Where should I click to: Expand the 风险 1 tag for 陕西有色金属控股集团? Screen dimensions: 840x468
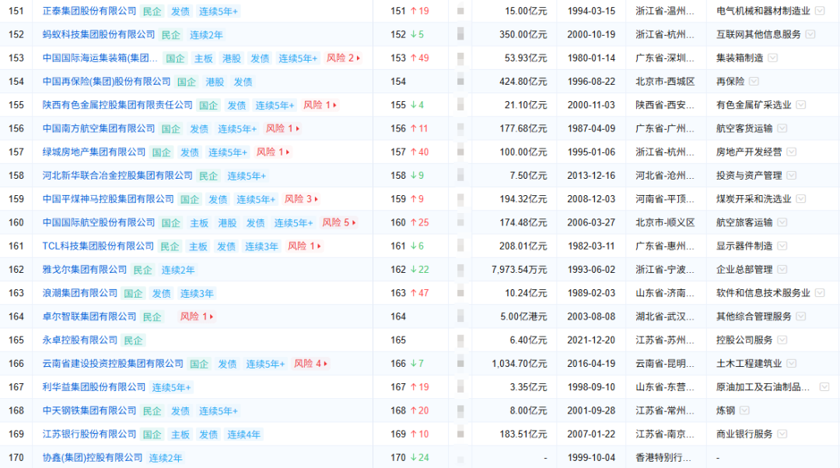pyautogui.click(x=320, y=105)
